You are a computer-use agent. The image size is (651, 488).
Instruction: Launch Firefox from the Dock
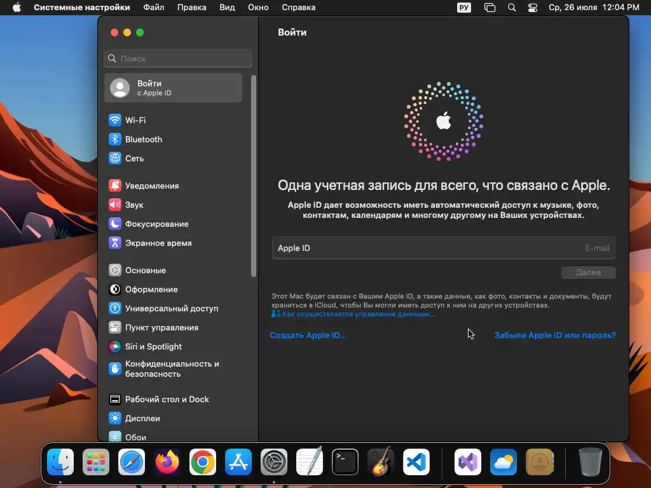coord(167,463)
